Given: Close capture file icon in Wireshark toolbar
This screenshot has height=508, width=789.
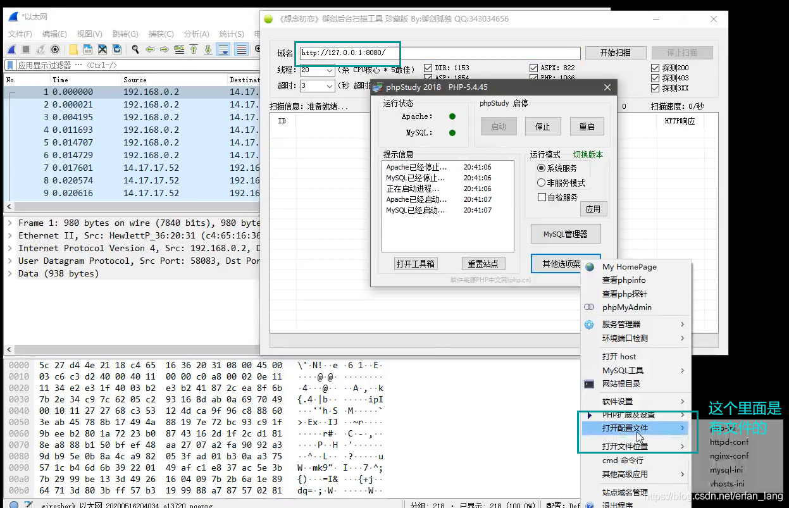Looking at the screenshot, I should pos(103,49).
